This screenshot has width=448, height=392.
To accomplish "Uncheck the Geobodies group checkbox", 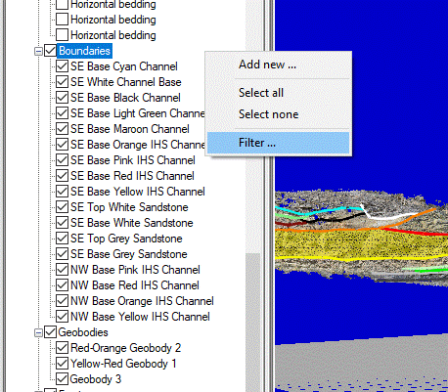I will [50, 332].
